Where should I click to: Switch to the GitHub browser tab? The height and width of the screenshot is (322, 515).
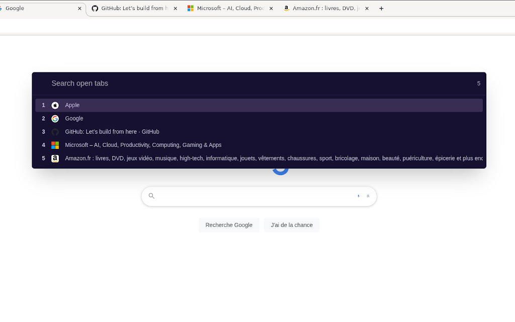pos(134,9)
